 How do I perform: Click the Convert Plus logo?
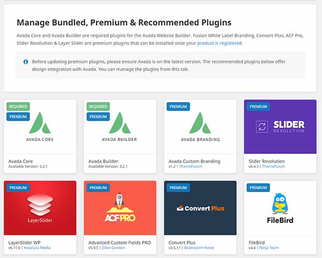tap(200, 208)
